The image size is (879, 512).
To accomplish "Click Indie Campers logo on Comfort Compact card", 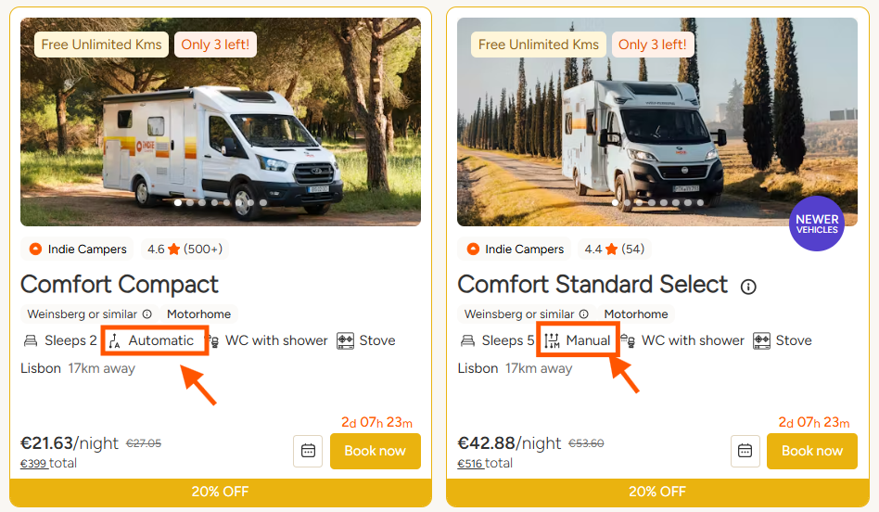I will (x=36, y=250).
